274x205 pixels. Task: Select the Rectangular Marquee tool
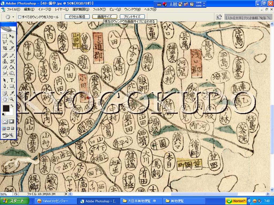(5, 36)
